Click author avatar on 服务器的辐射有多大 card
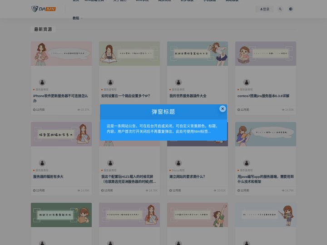The width and height of the screenshot is (327, 245). 42,163
